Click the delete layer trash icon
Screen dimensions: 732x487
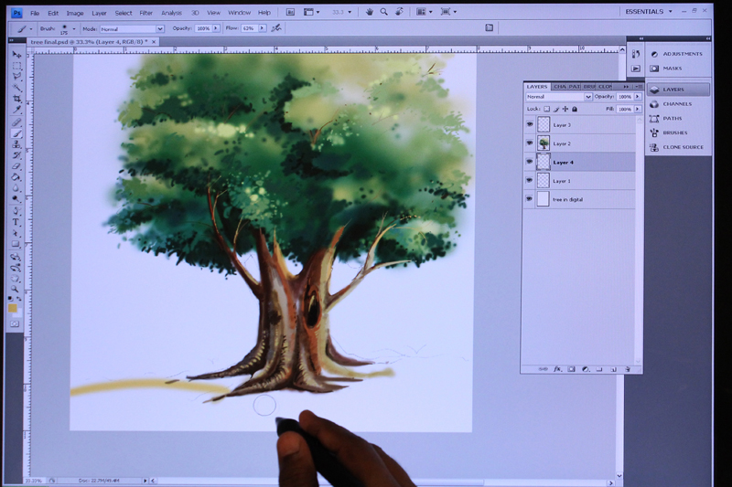(628, 369)
